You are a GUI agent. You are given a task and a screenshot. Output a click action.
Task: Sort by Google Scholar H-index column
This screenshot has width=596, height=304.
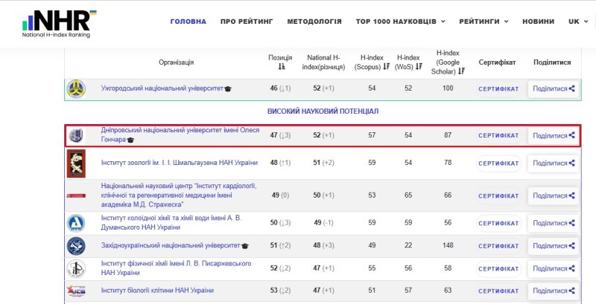click(x=462, y=71)
